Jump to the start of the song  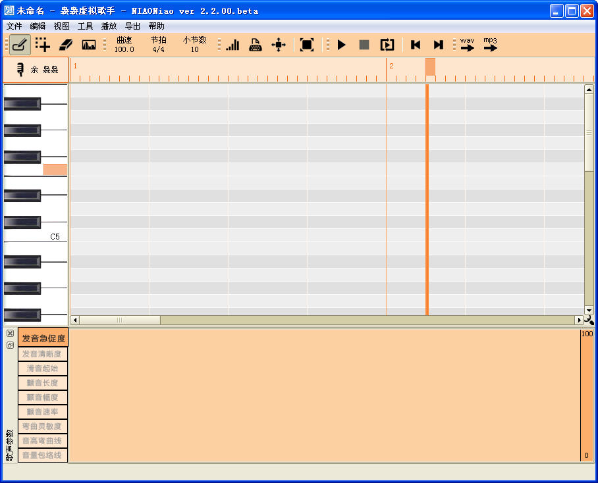[x=416, y=45]
